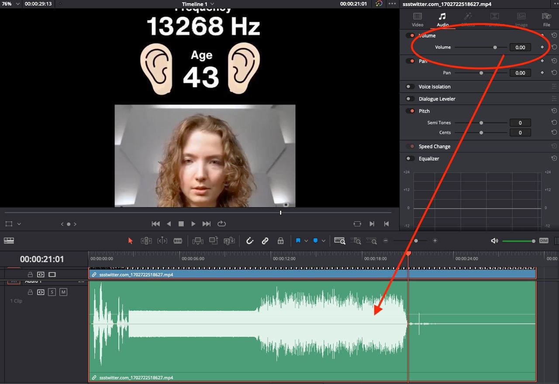Click Go to Next Edit icon
The image size is (559, 384).
click(x=372, y=224)
